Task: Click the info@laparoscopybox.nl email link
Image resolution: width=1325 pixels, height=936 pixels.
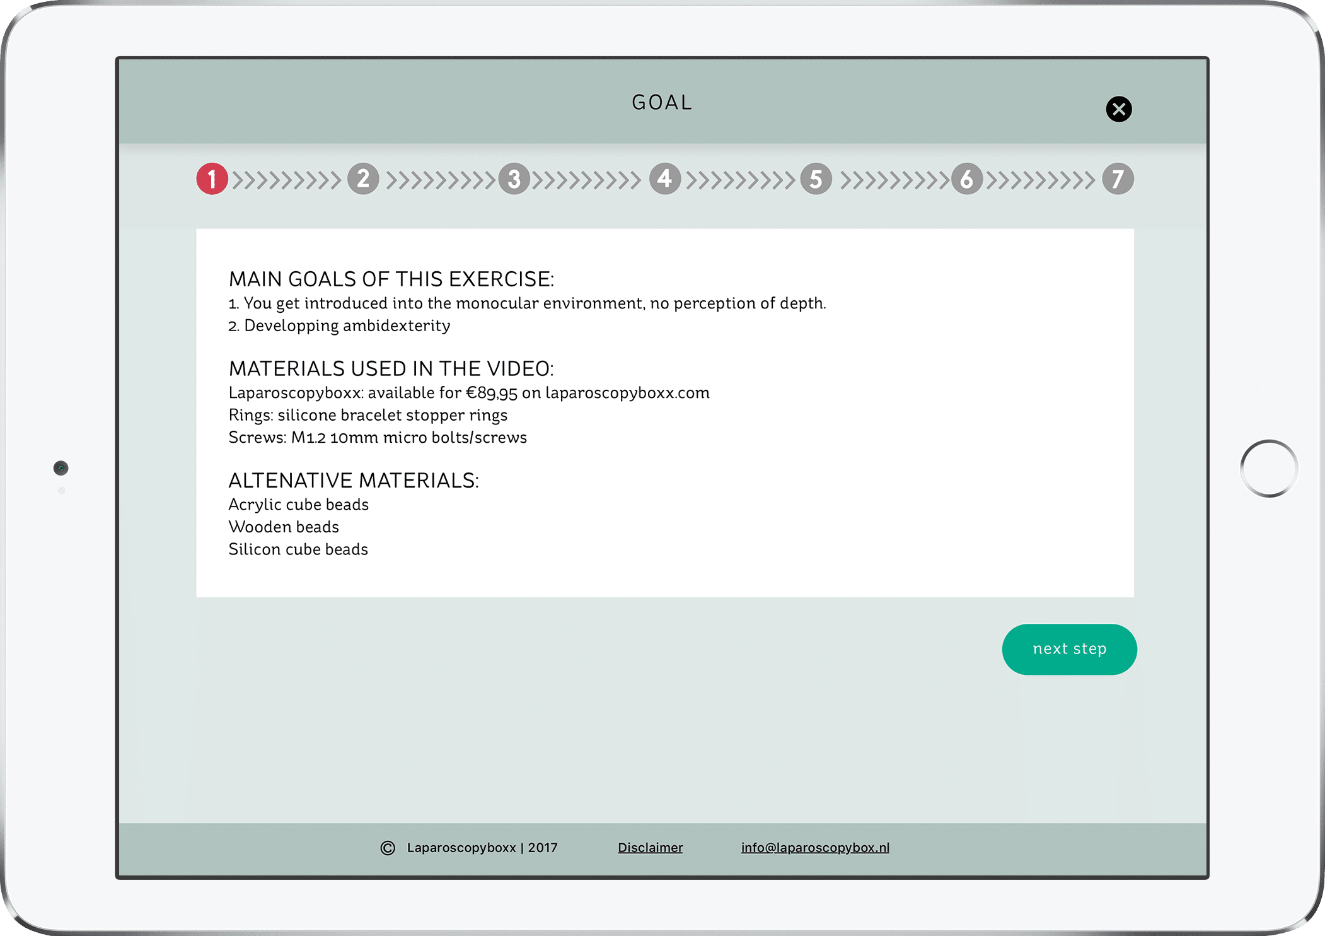Action: tap(815, 848)
